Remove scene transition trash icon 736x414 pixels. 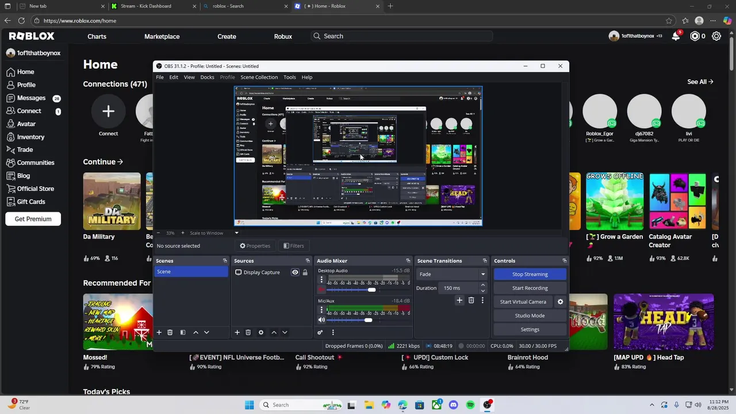point(471,300)
